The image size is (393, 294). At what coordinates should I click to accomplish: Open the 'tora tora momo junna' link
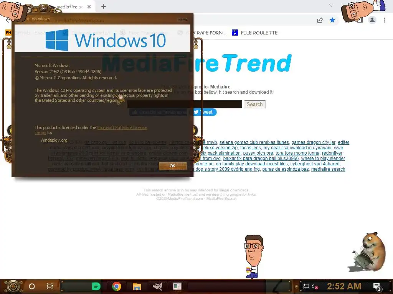click(x=297, y=153)
